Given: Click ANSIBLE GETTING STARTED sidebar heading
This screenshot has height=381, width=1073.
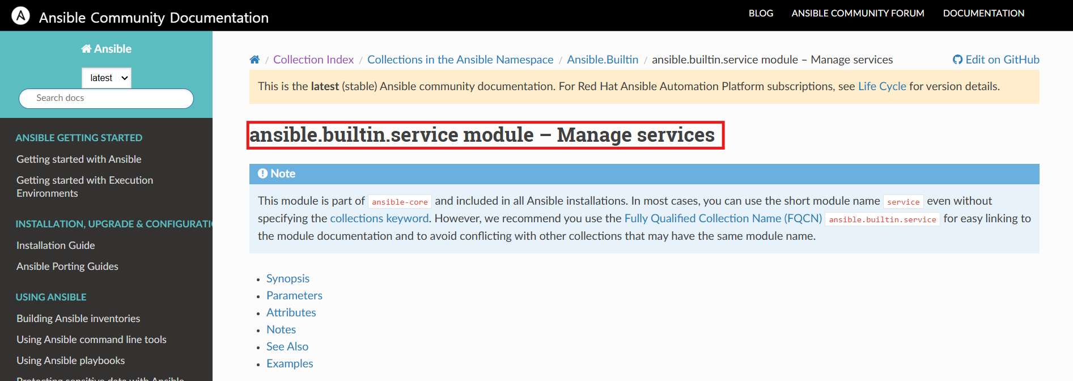Looking at the screenshot, I should point(79,138).
